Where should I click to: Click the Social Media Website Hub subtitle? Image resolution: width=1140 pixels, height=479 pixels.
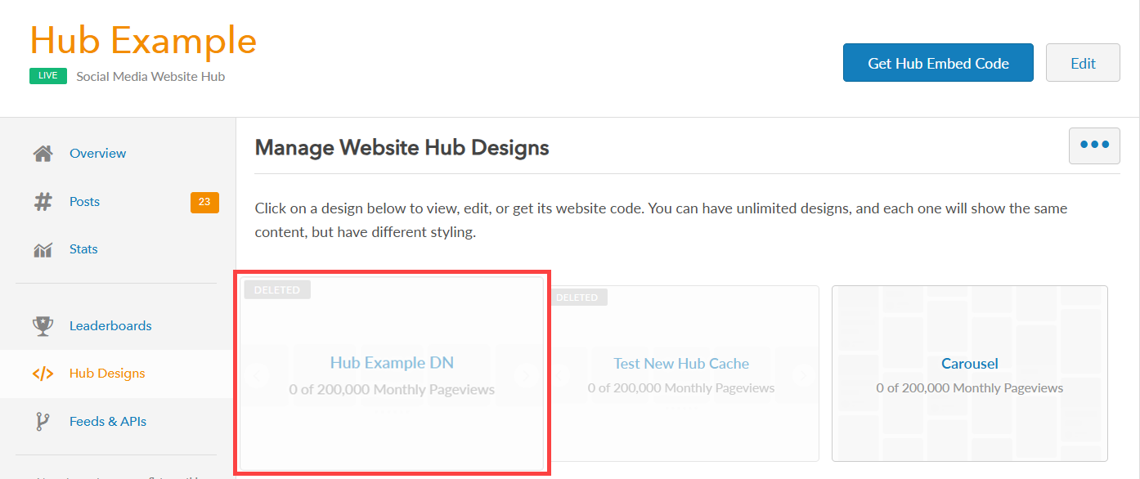coord(150,76)
